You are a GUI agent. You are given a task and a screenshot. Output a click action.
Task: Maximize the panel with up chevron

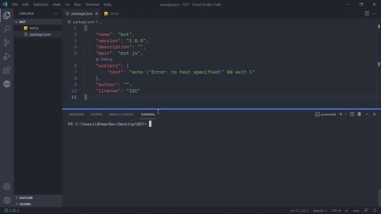pyautogui.click(x=367, y=114)
